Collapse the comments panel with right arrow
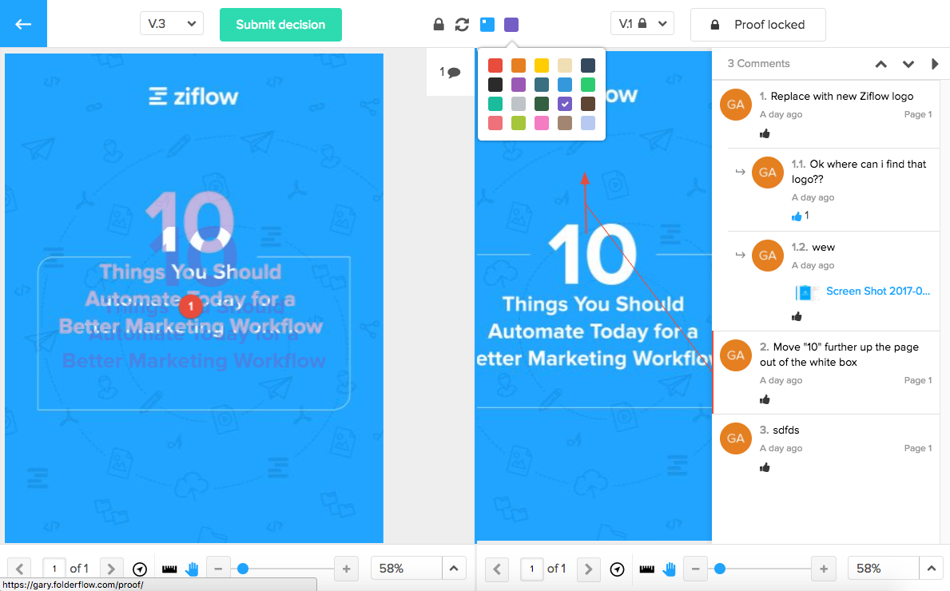 point(935,64)
